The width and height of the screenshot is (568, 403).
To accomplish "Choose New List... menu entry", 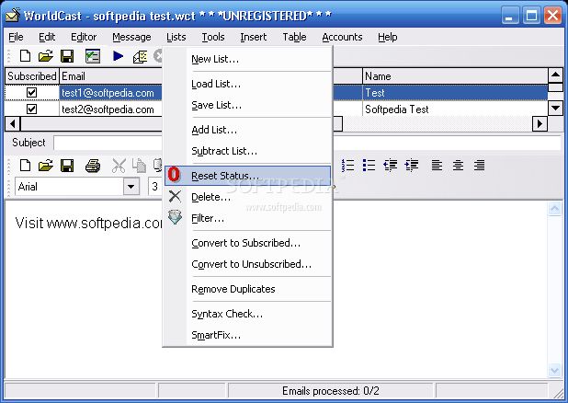I will [248, 59].
